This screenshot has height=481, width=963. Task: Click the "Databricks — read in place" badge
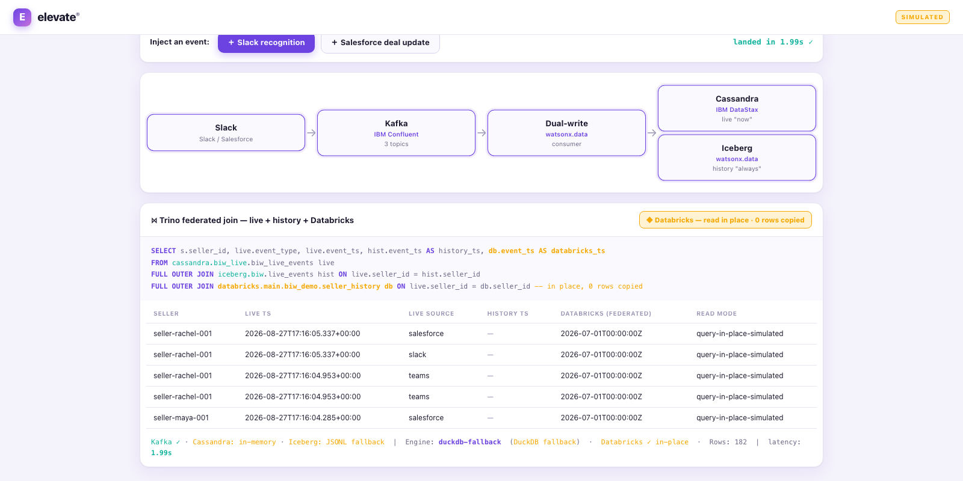point(725,220)
